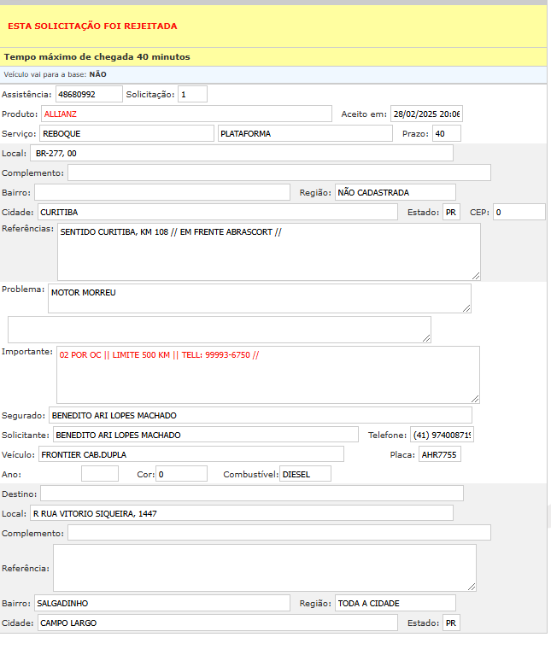Select the Combustível field showing DIESEL

pos(305,474)
